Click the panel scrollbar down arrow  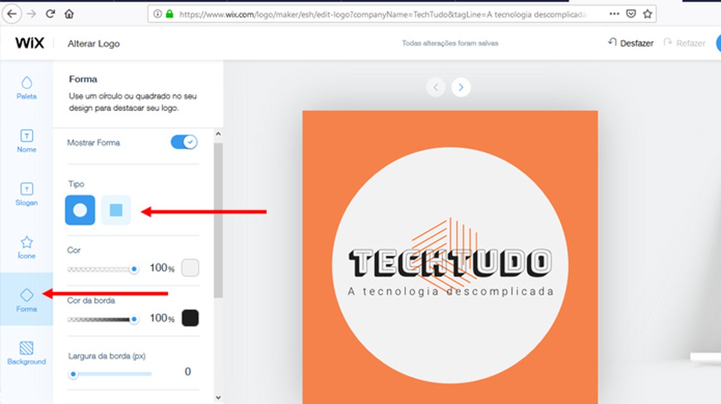tap(218, 397)
